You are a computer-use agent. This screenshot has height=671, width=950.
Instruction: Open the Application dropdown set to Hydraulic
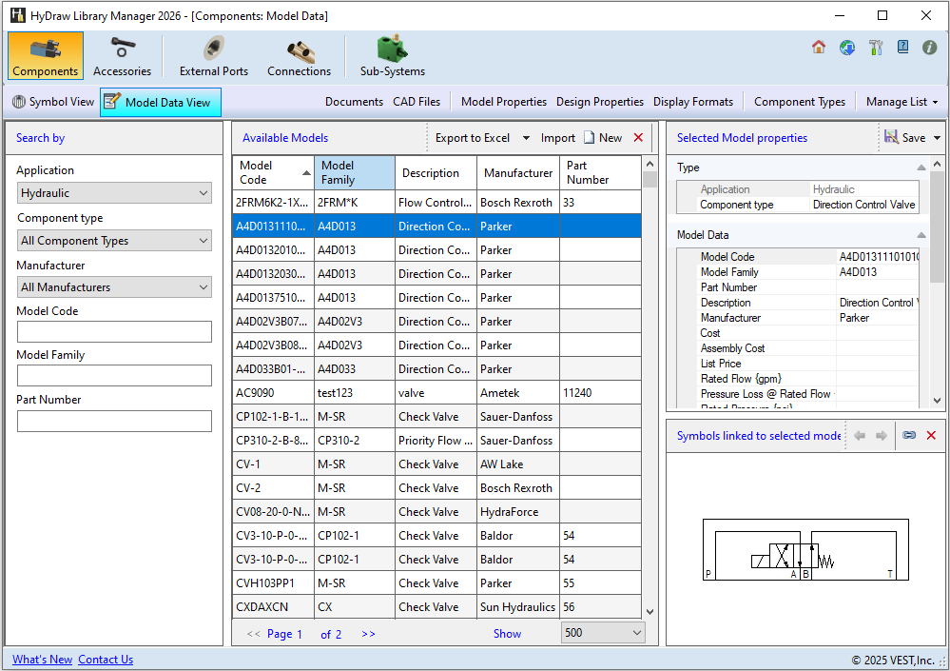(114, 193)
